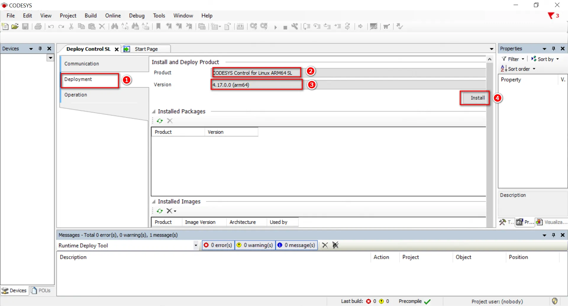Collapse the Installed Packages section
The height and width of the screenshot is (306, 568).
pos(154,112)
